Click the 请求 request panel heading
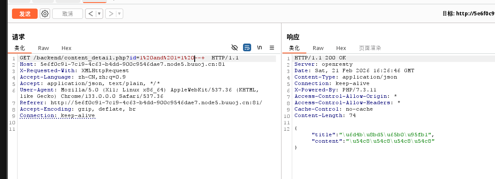 18,37
